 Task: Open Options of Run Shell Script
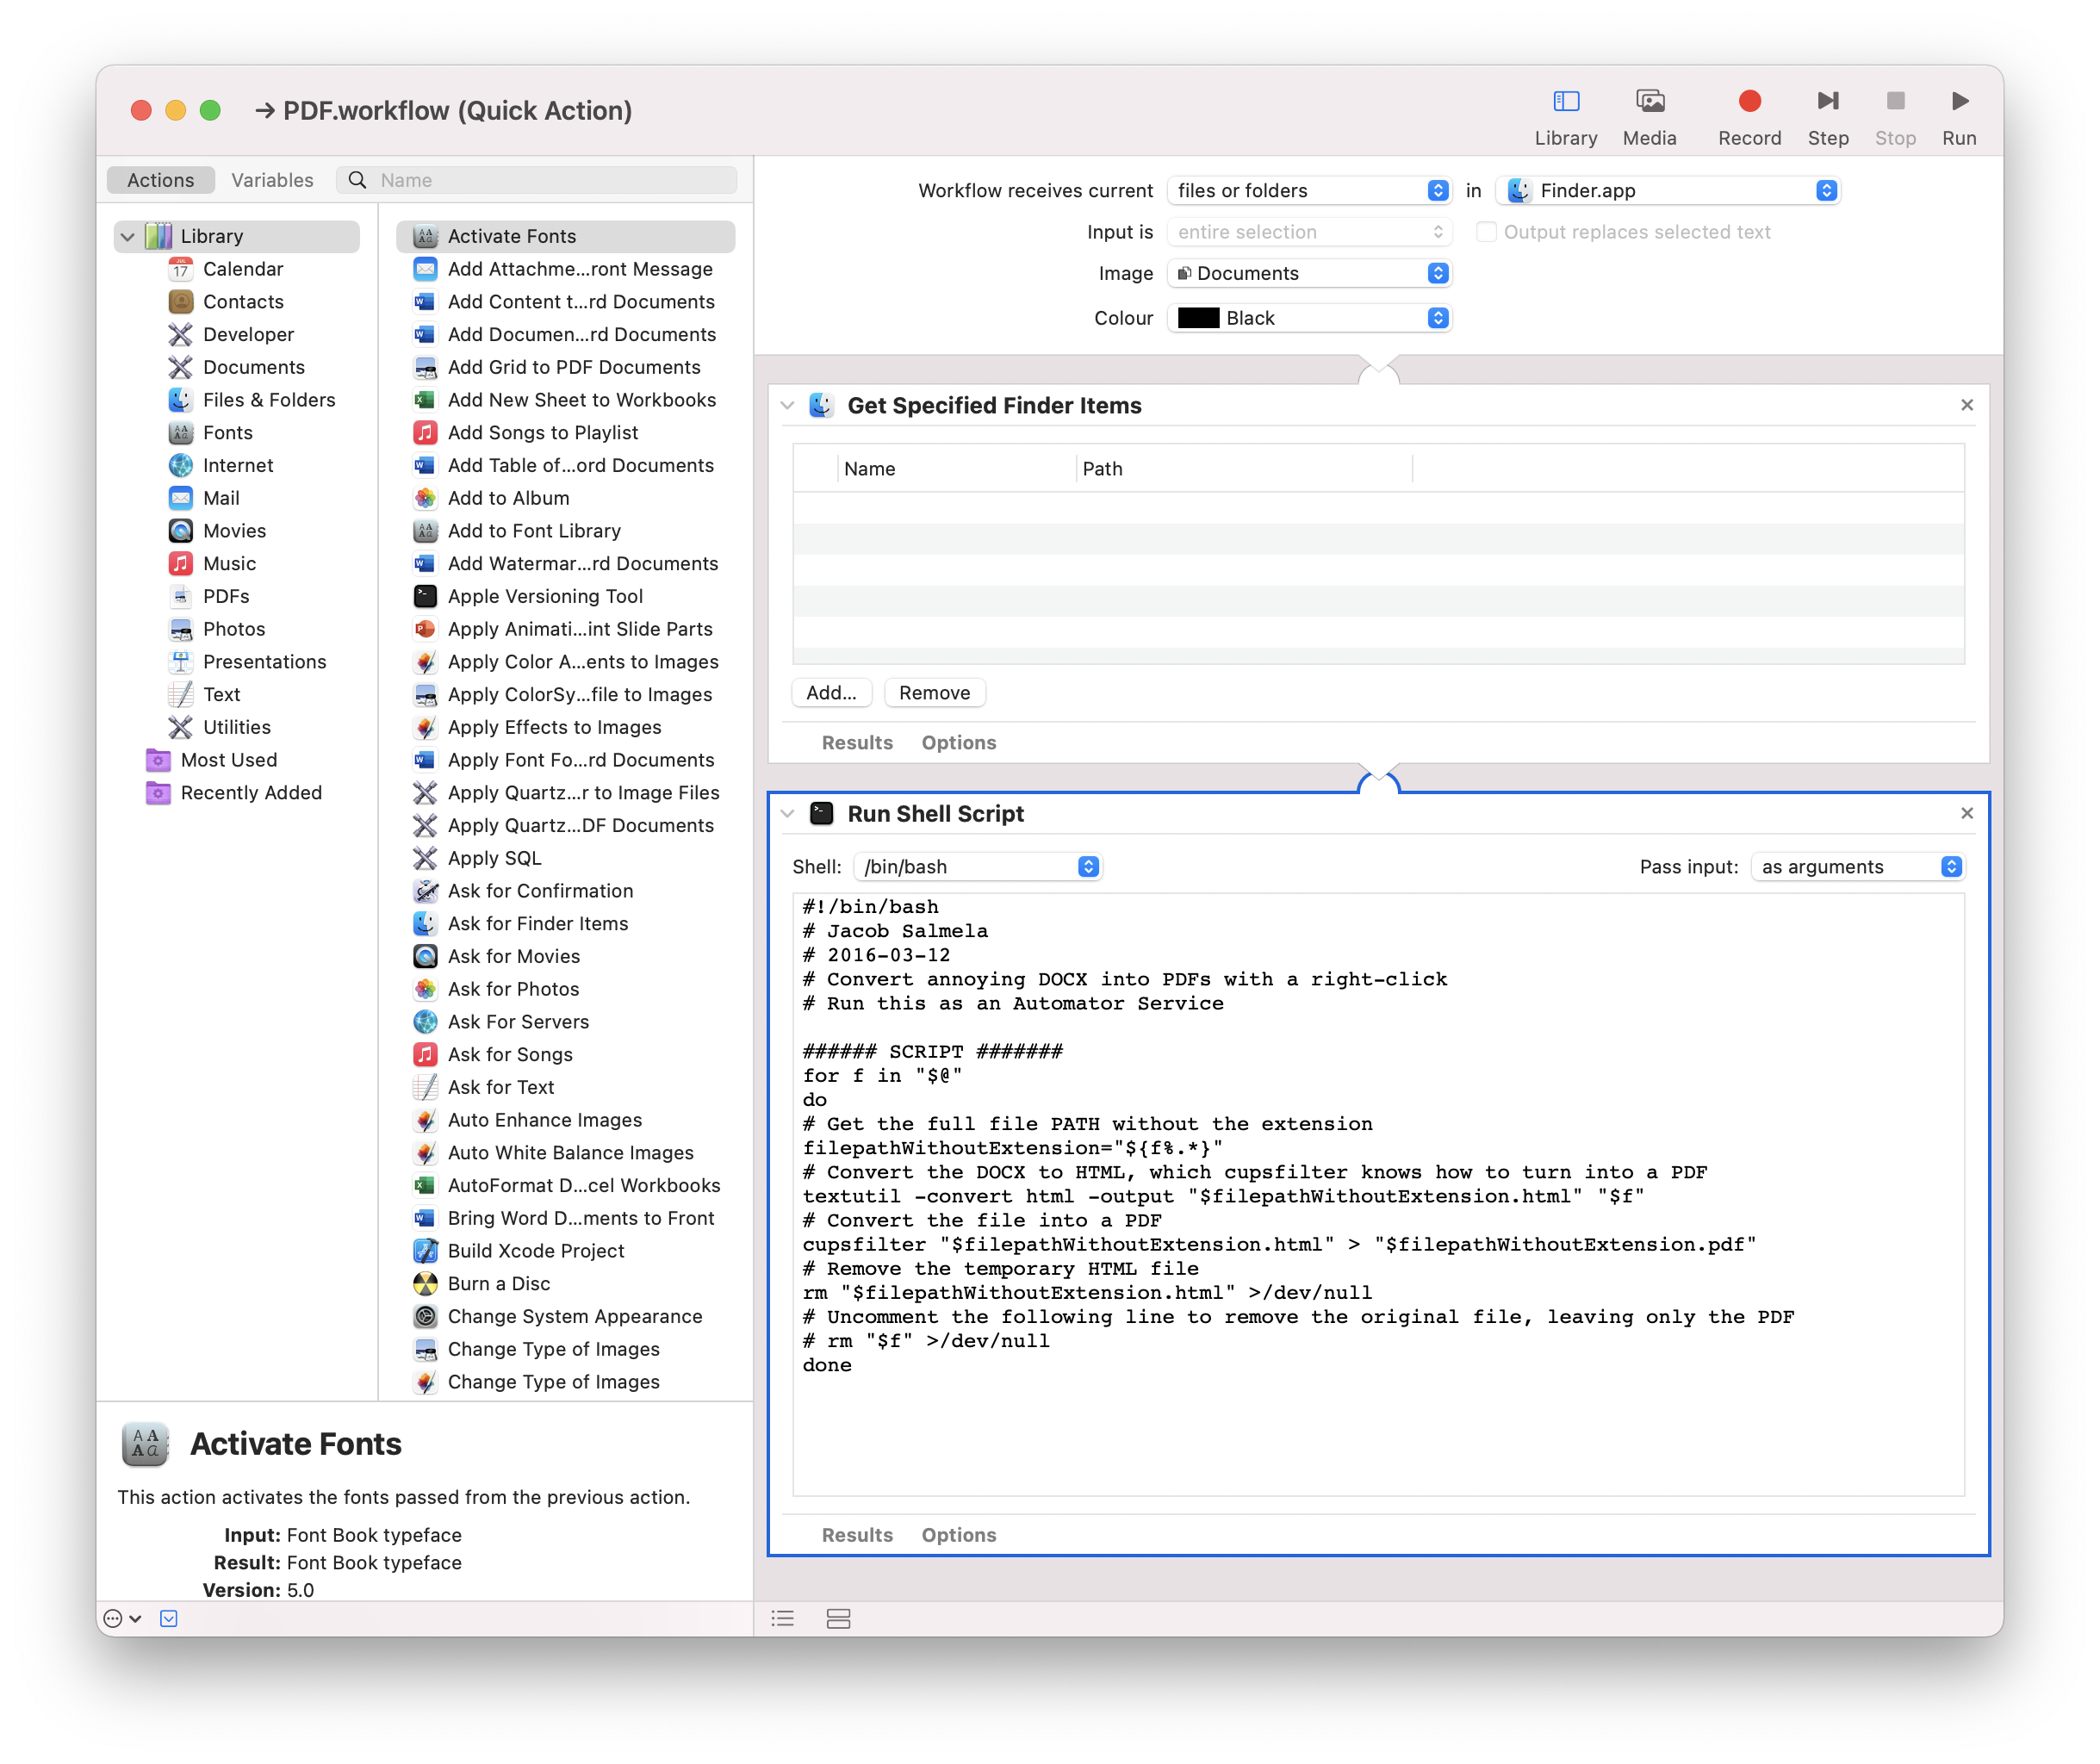pos(958,1535)
